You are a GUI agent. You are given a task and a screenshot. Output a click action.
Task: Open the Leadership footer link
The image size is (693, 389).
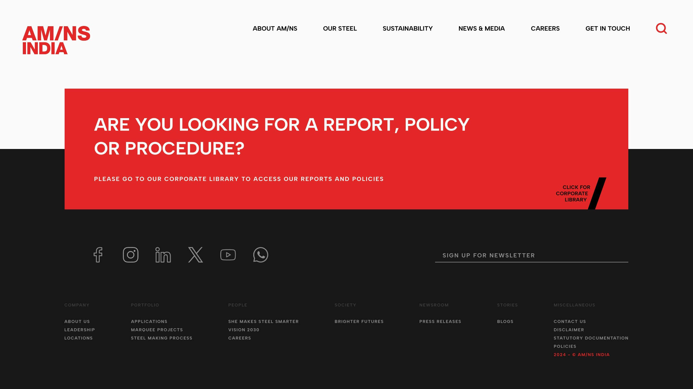(79, 330)
